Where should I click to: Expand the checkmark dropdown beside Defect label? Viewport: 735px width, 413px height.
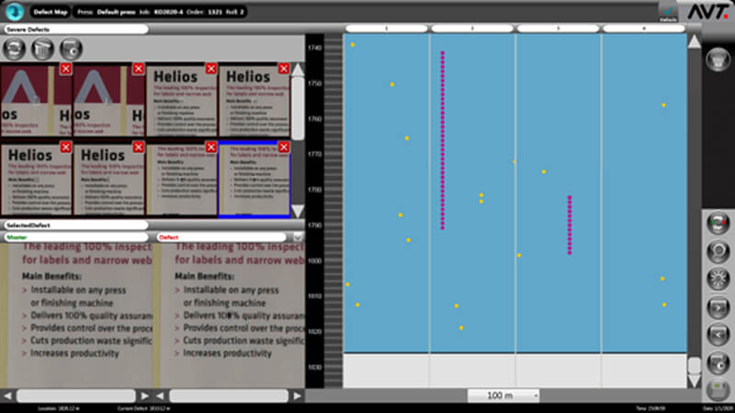point(298,237)
